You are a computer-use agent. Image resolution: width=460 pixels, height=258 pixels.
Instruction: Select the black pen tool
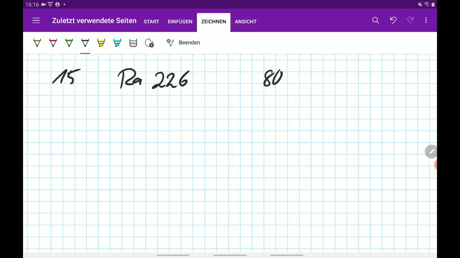[x=85, y=43]
